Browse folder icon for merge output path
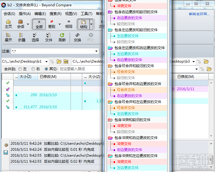Viewport: 215px width, 172px height. [209, 69]
